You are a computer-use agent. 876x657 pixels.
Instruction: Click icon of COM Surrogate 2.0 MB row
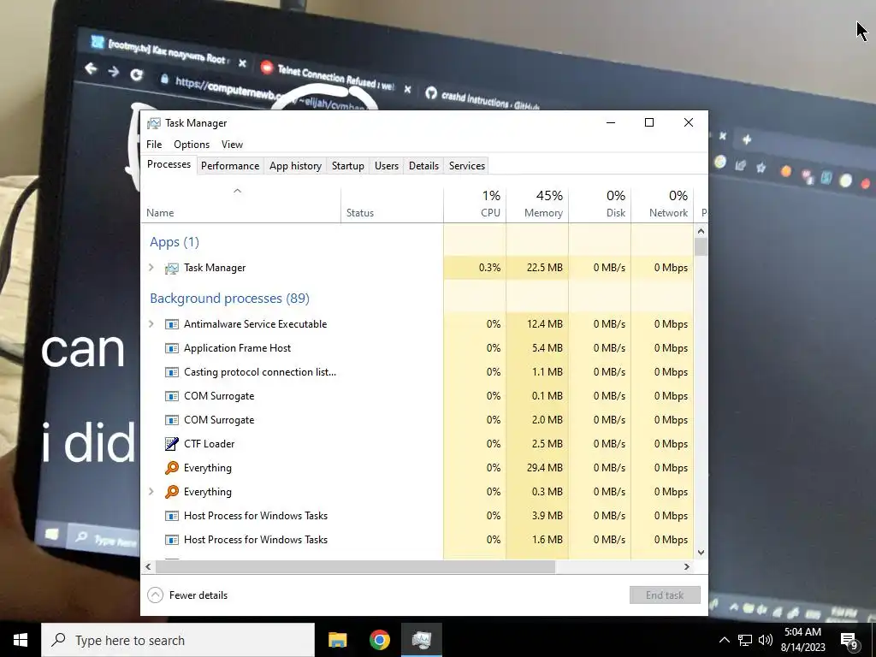coord(171,420)
